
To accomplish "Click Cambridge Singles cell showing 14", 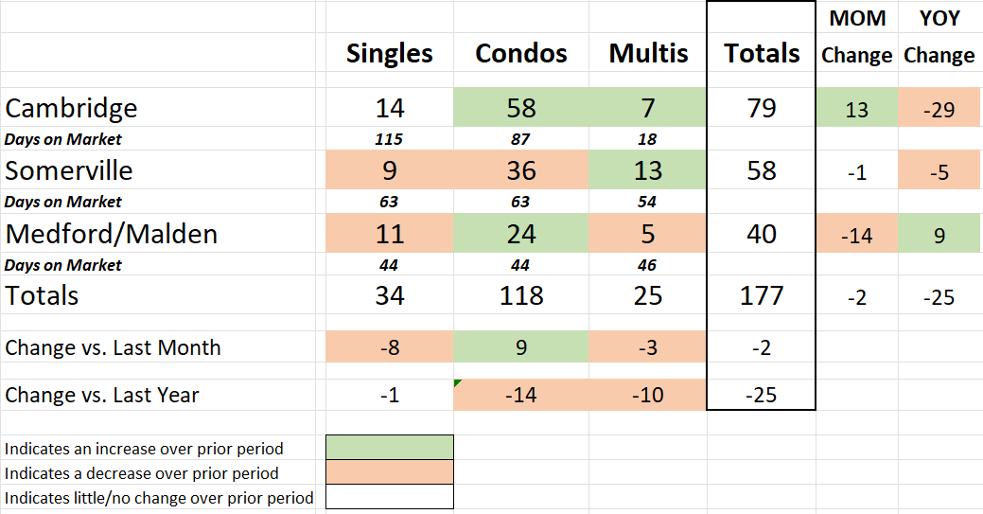I will tap(389, 108).
